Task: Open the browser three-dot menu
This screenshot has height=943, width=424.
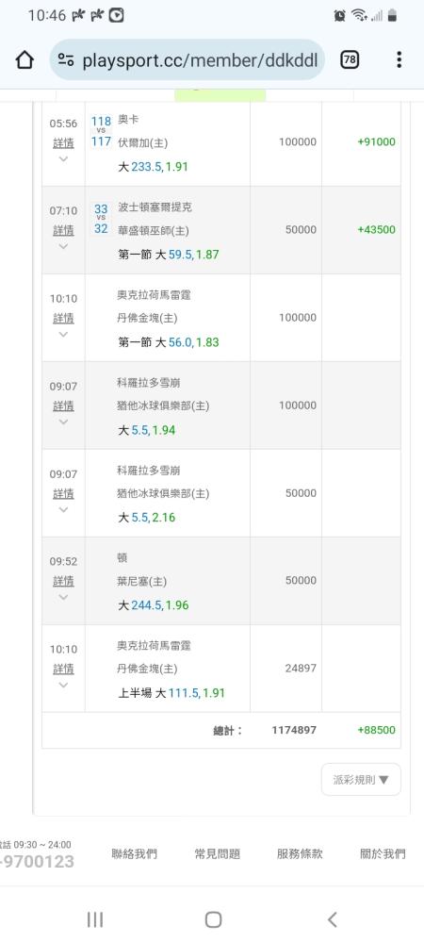Action: tap(399, 59)
